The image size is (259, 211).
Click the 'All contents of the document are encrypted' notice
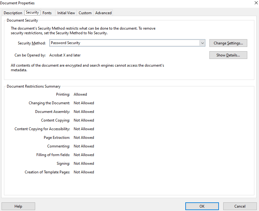(87, 68)
